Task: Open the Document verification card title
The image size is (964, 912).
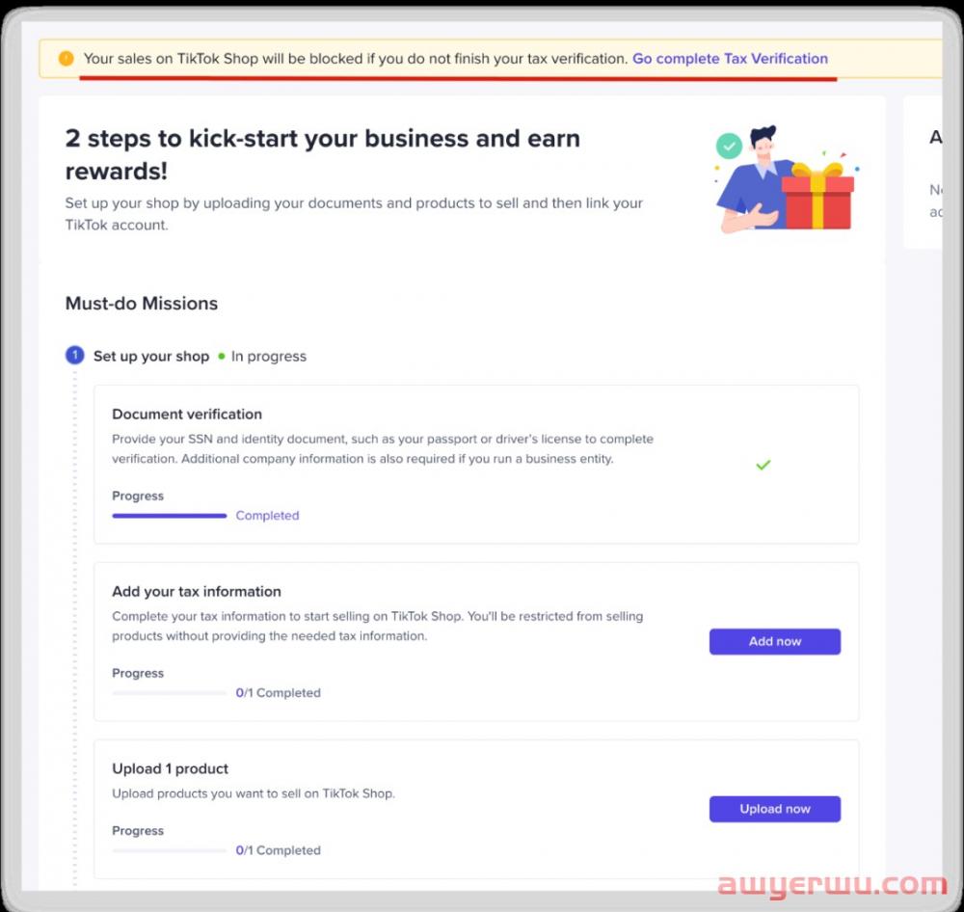Action: point(187,415)
